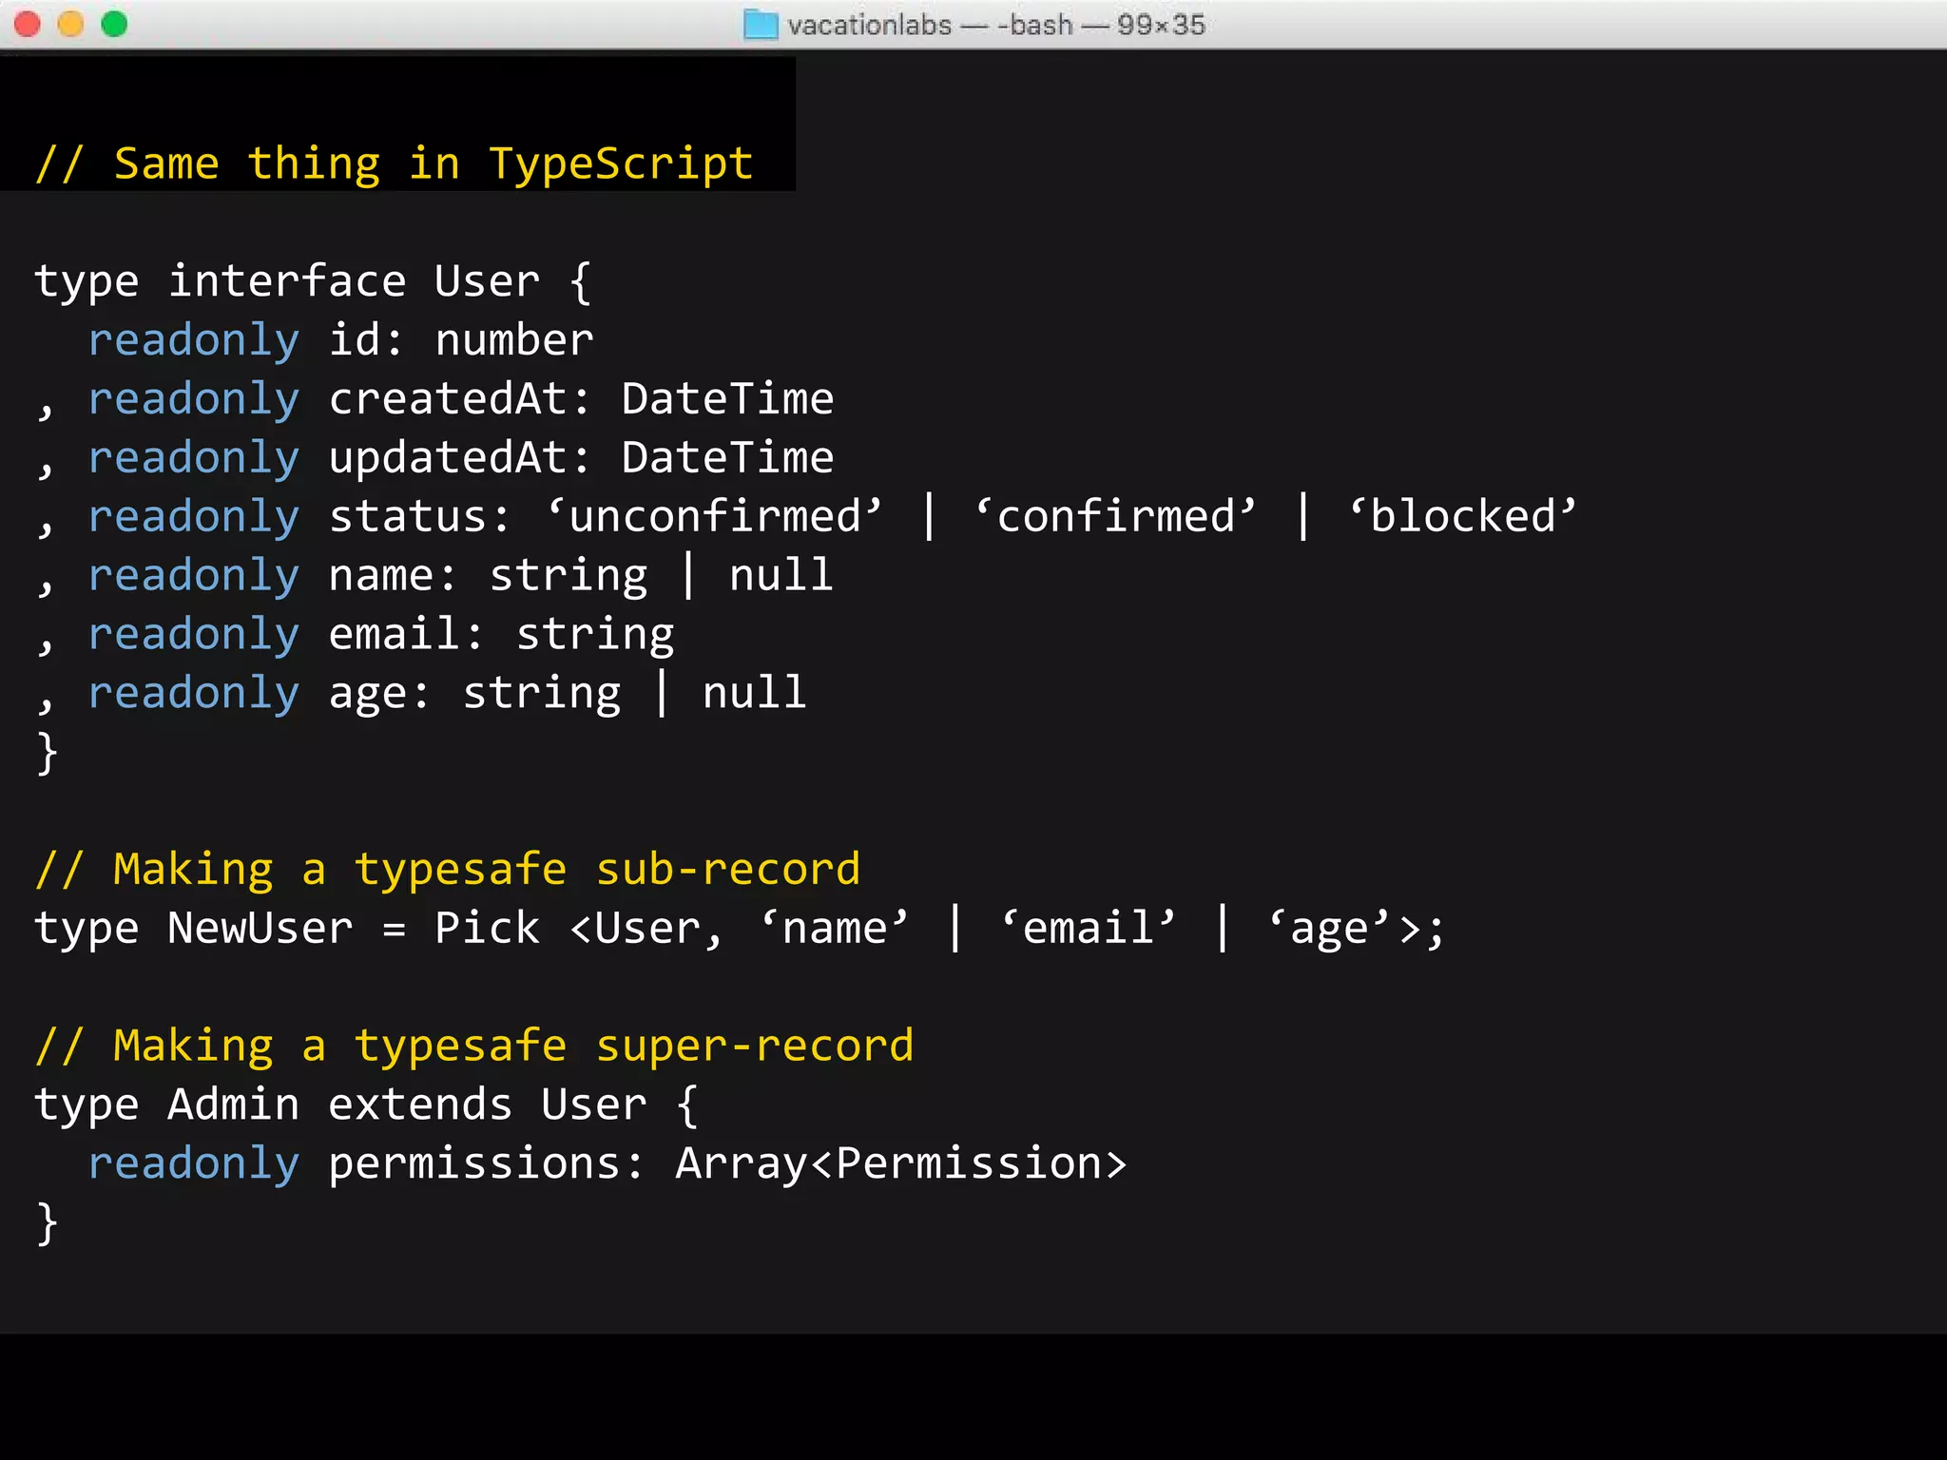1947x1460 pixels.
Task: Click the 'unconfirmed' status literal
Action: (715, 516)
